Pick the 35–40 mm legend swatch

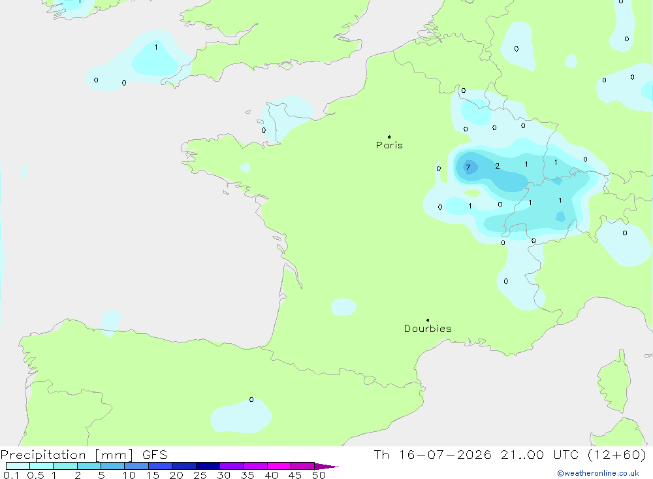click(255, 466)
